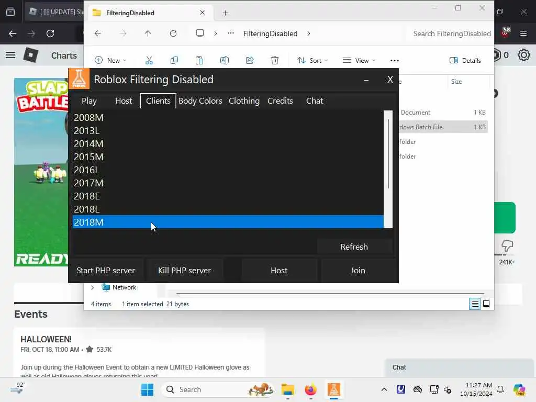This screenshot has height=402, width=536.
Task: Click Paste icon in File Explorer toolbar
Action: click(199, 61)
